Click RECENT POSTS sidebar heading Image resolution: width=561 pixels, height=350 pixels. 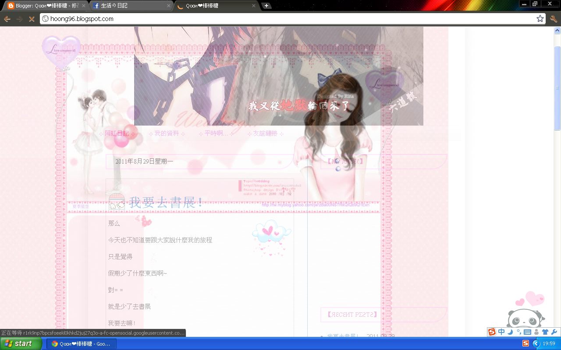point(352,314)
